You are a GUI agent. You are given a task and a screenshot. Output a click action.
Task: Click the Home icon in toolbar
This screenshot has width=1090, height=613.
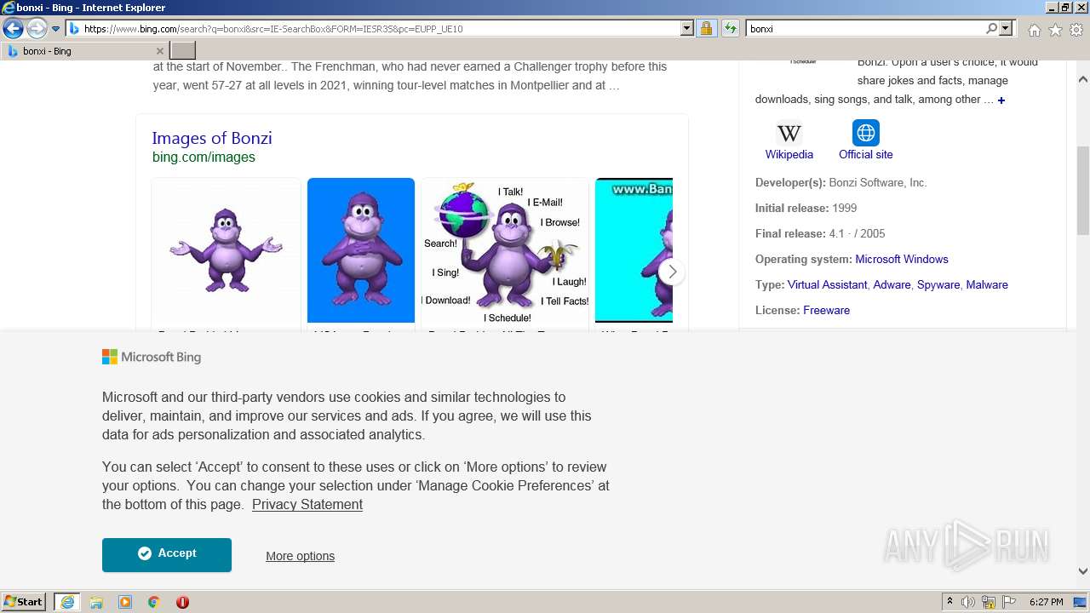point(1034,30)
